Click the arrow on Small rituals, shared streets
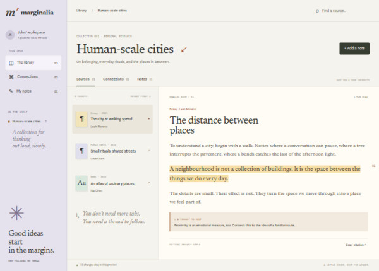379x271 pixels. point(149,151)
